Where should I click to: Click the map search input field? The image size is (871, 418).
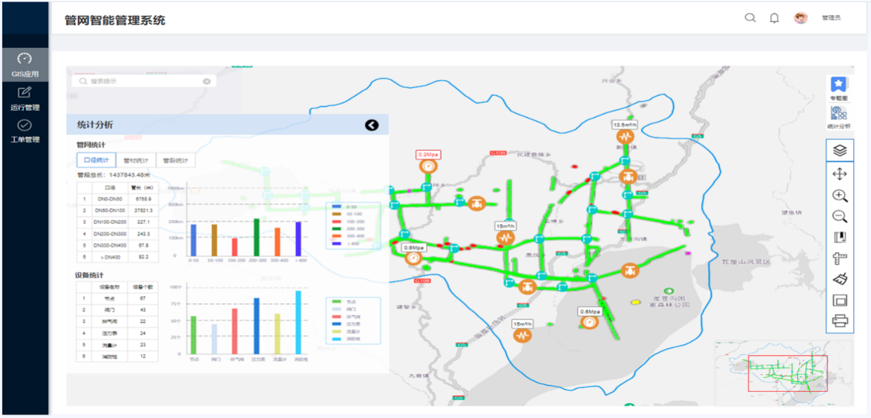pos(144,81)
